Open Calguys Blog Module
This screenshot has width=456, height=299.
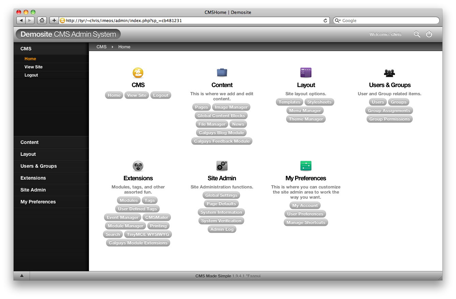[x=221, y=133]
